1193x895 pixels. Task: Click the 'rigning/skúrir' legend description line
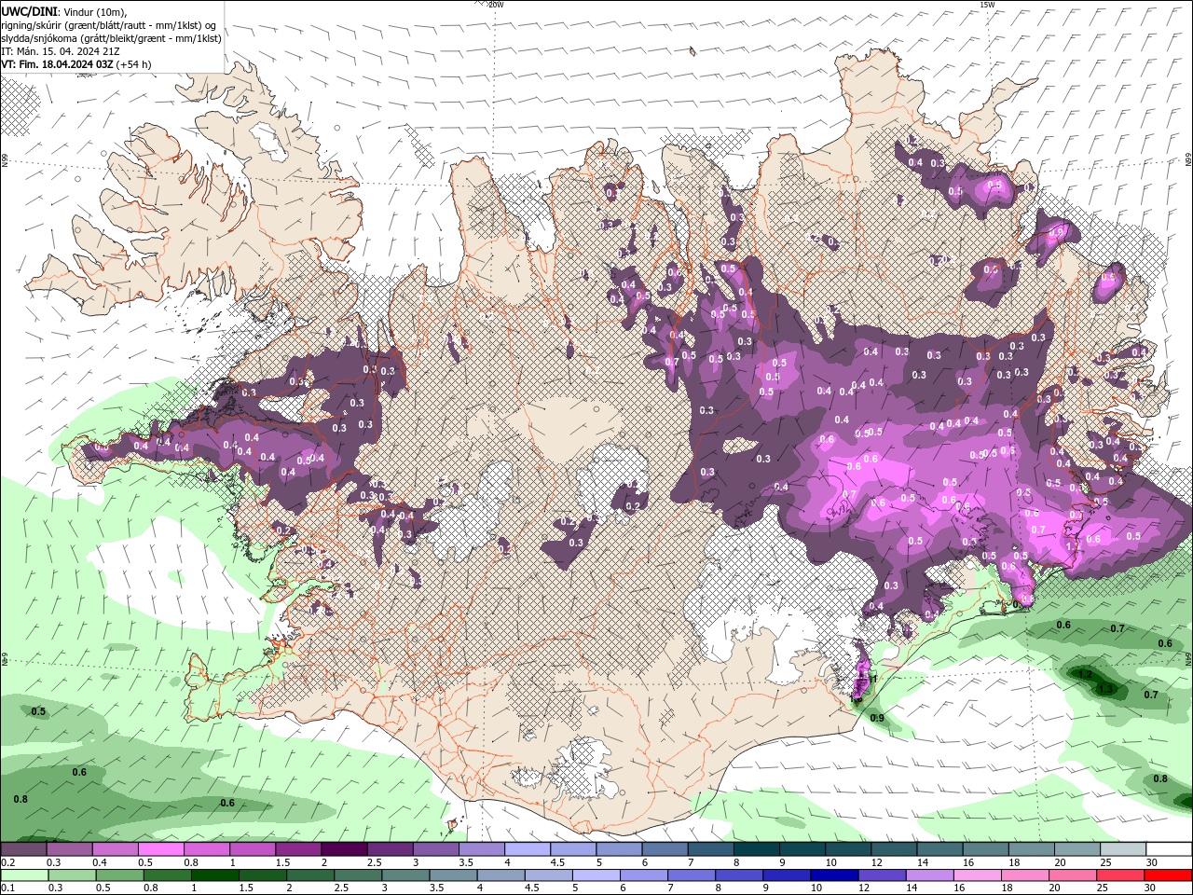pyautogui.click(x=109, y=24)
